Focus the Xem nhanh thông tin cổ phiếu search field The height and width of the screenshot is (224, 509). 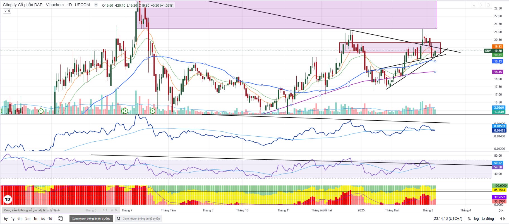pos(141,218)
